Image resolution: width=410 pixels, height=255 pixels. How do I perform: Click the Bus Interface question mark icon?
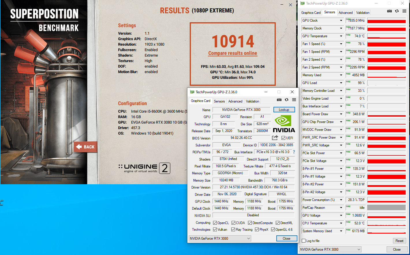pyautogui.click(x=294, y=152)
